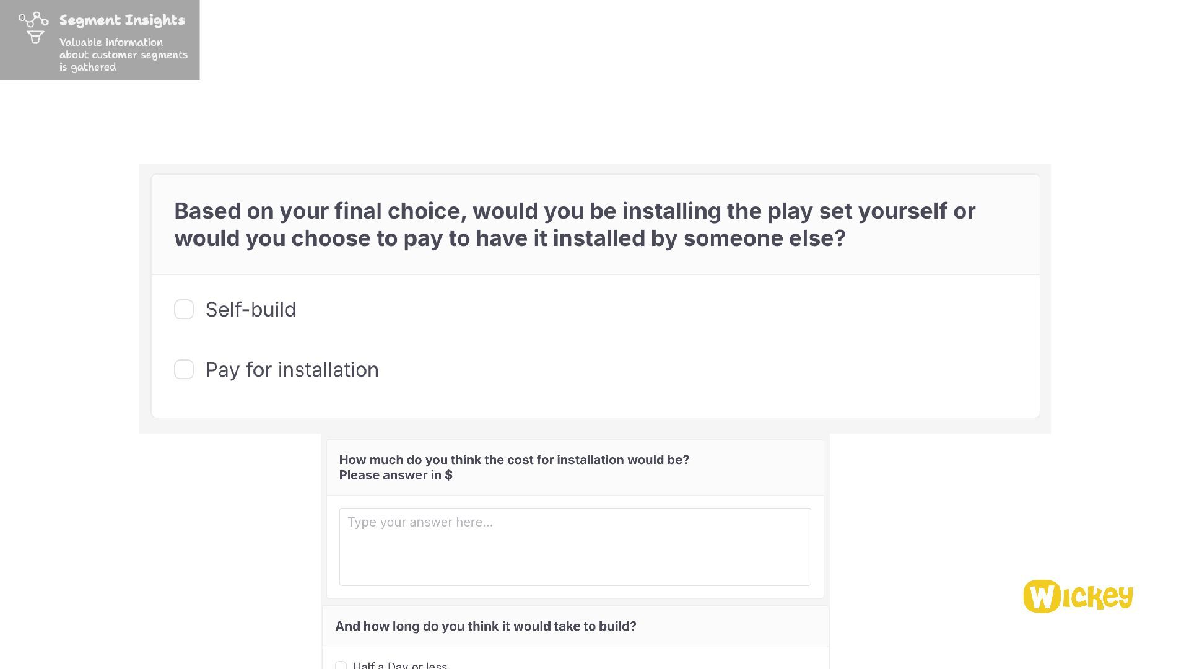Image resolution: width=1189 pixels, height=669 pixels.
Task: Click the 'Based on your final choice' question heading
Action: coord(574,224)
